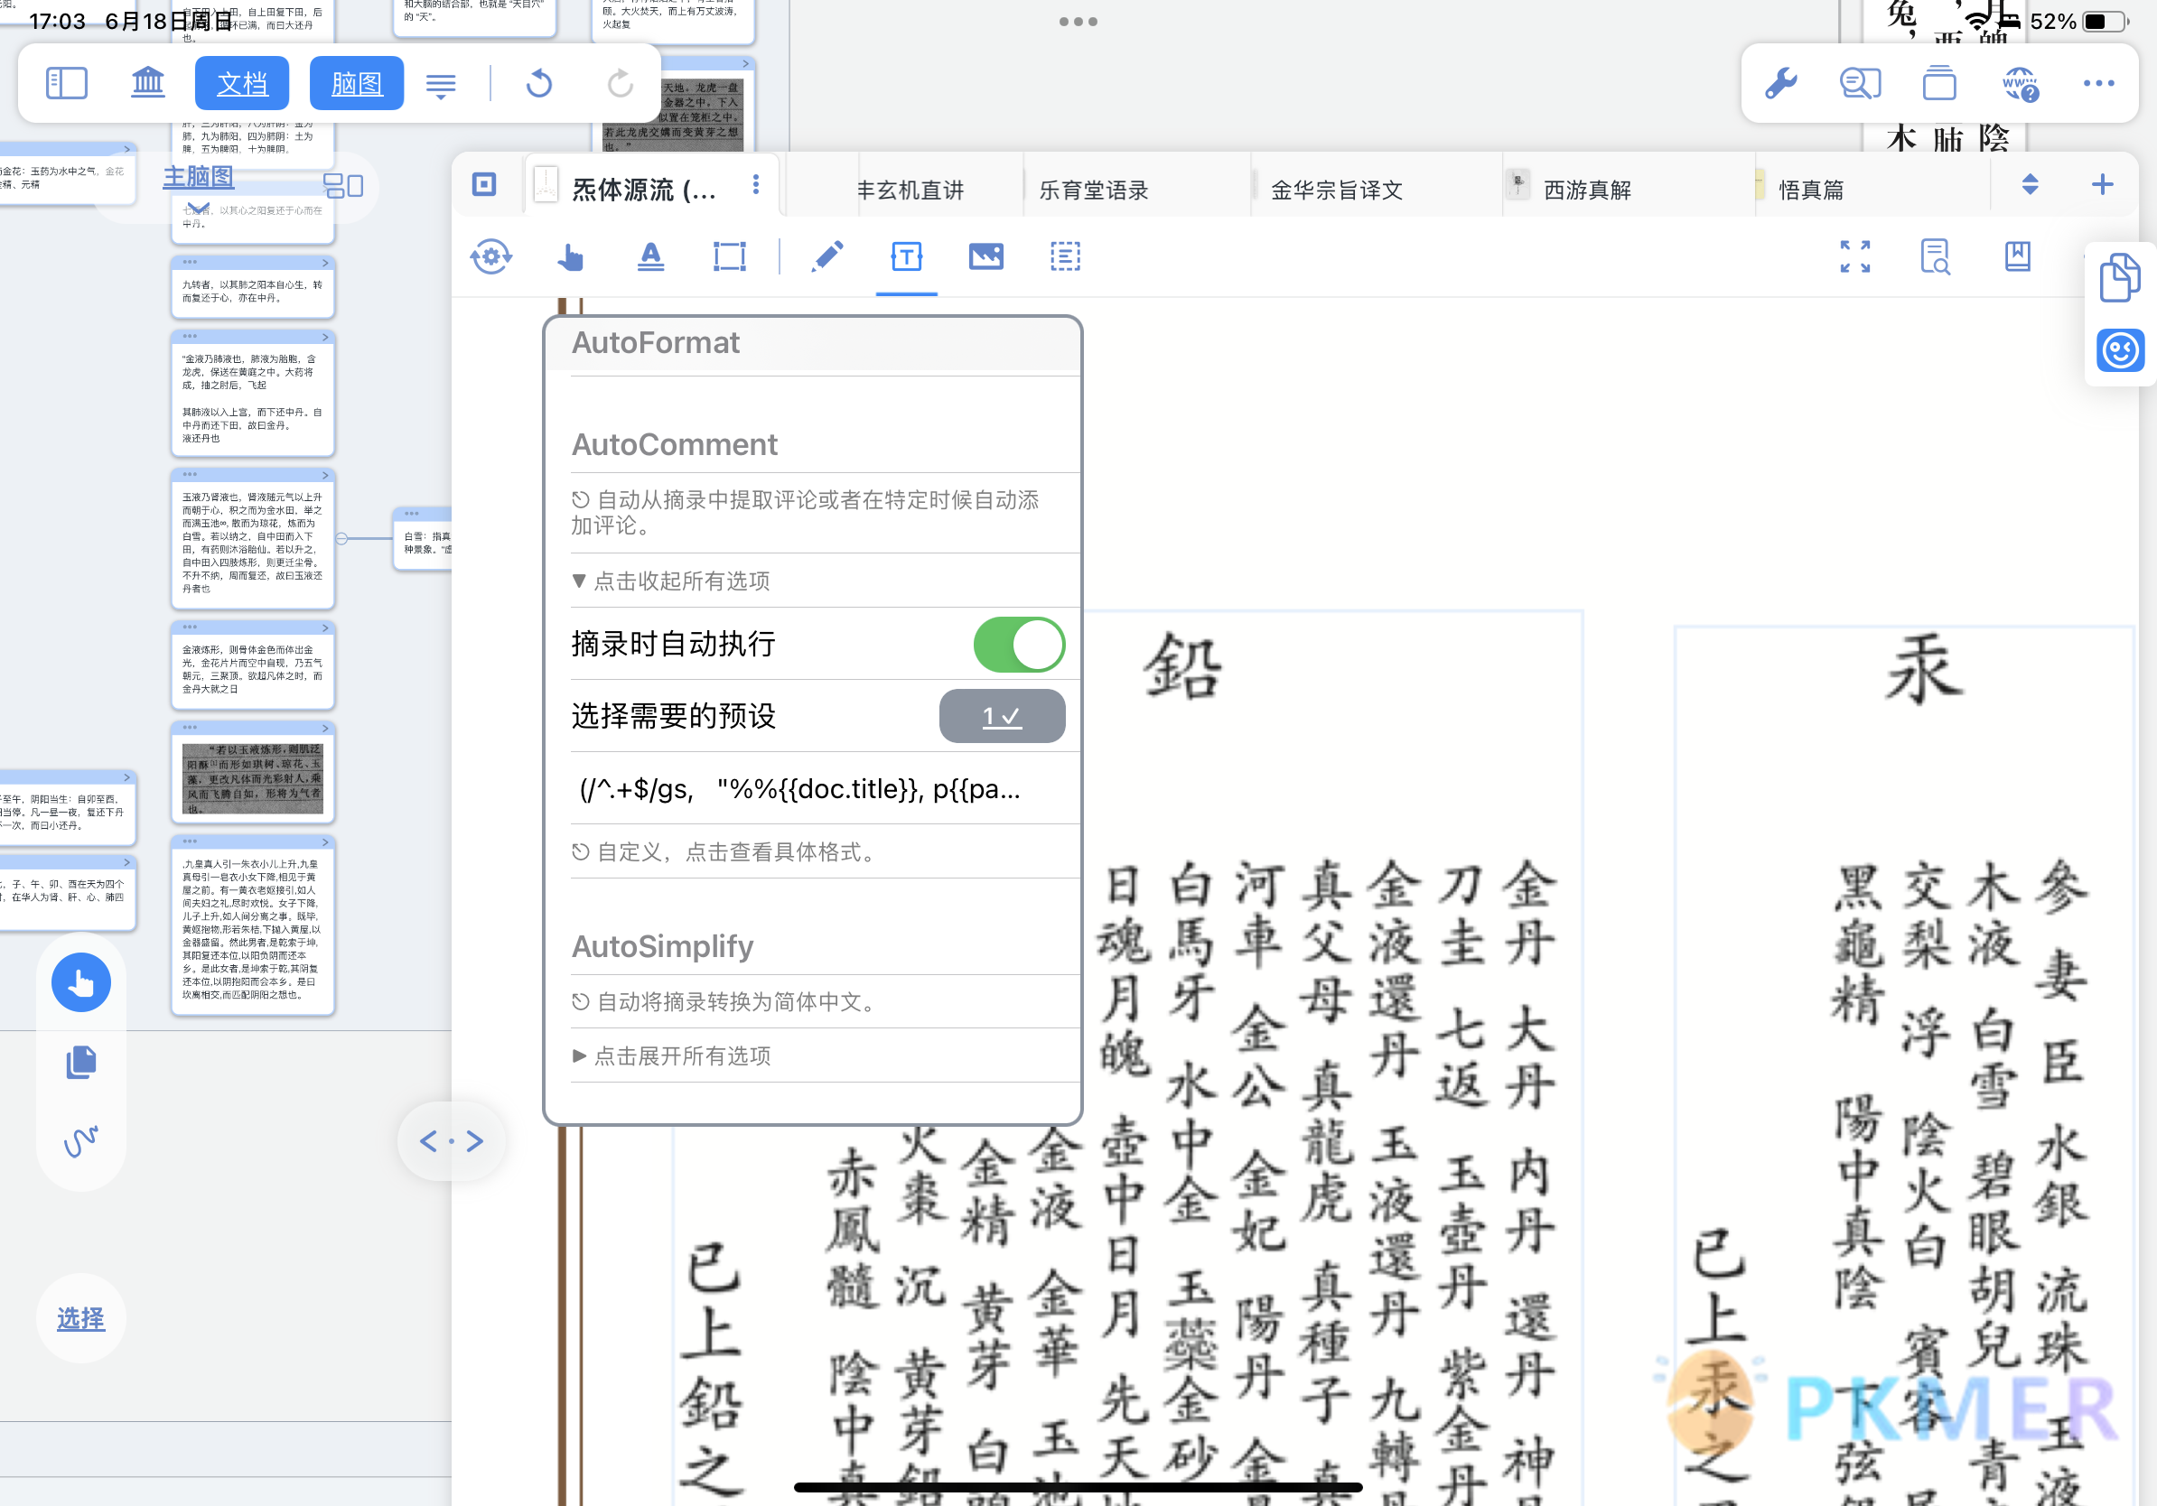Click the left-right panel divider handle
Image resolution: width=2157 pixels, height=1506 pixels.
452,1140
